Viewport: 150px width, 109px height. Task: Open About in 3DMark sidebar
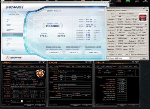[x=8, y=44]
